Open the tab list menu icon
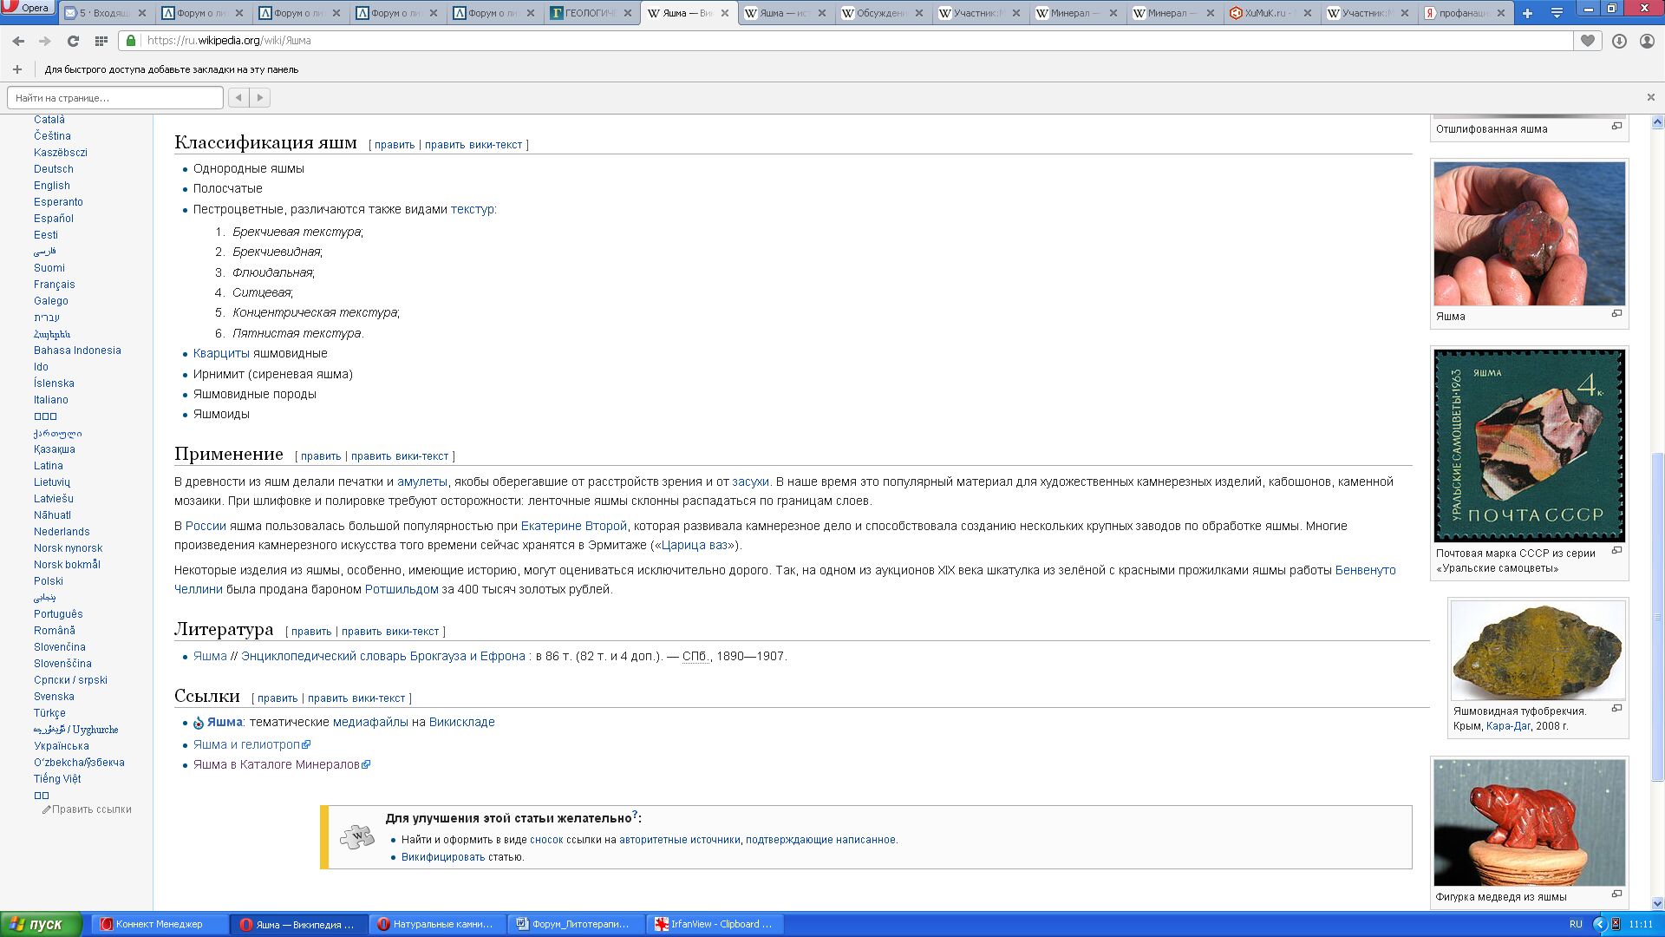 pyautogui.click(x=1557, y=13)
